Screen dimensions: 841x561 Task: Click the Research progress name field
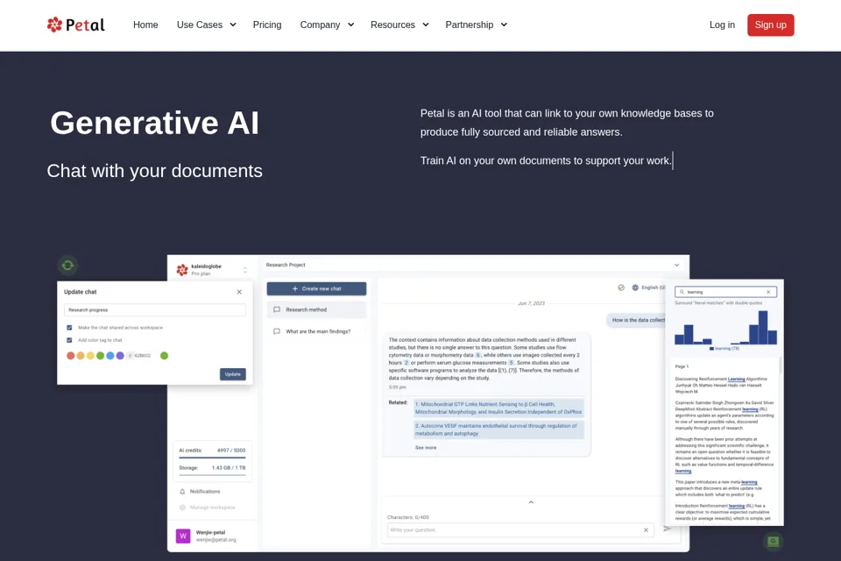click(x=155, y=309)
